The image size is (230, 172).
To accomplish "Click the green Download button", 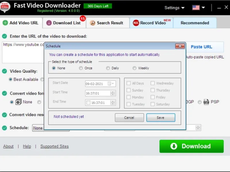I will (x=191, y=146).
